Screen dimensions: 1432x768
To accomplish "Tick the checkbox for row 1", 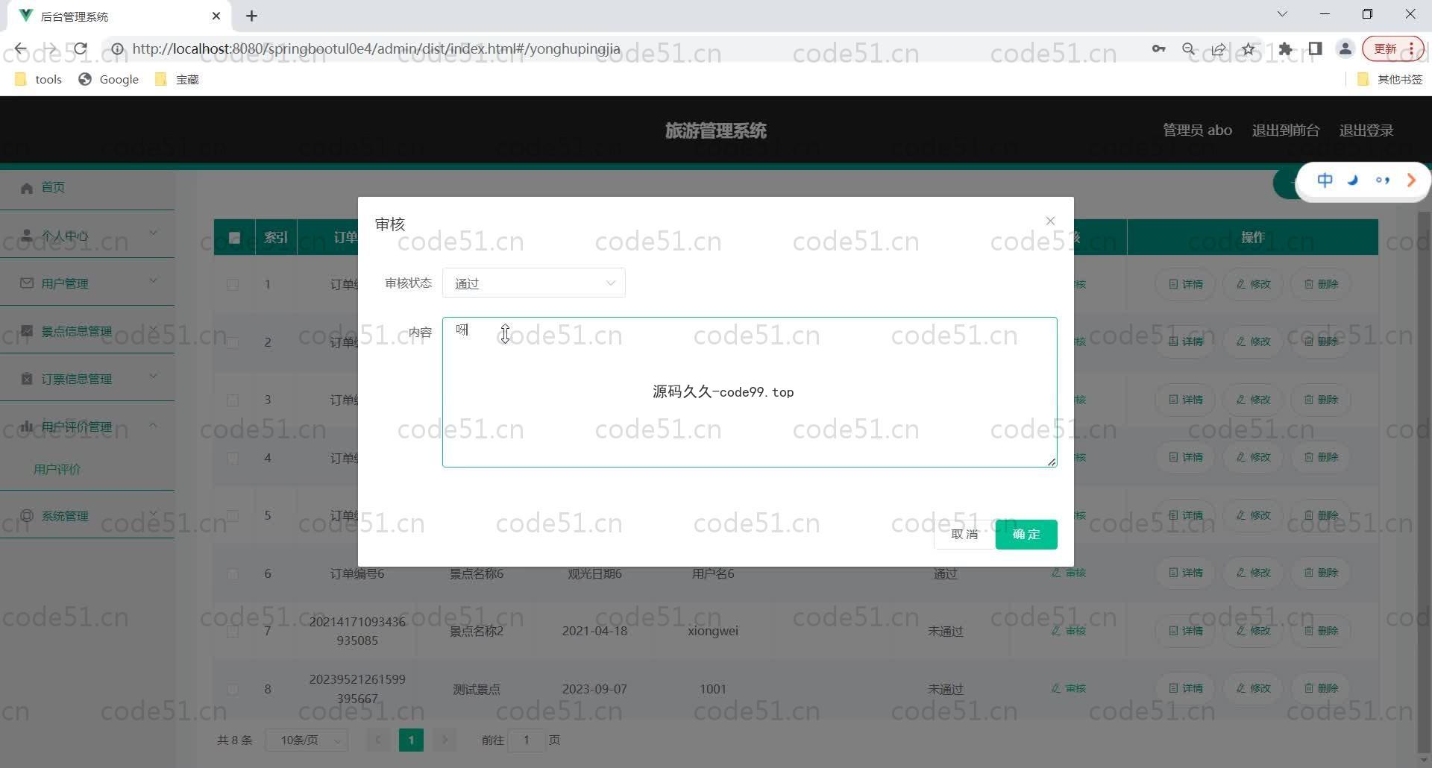I will click(x=233, y=284).
